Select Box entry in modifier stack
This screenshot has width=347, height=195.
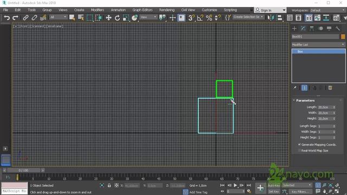(x=318, y=51)
